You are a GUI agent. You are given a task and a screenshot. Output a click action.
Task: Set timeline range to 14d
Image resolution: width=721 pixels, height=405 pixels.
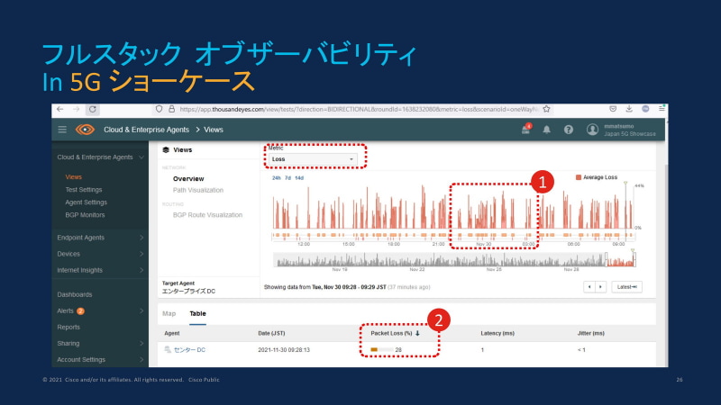[x=299, y=178]
